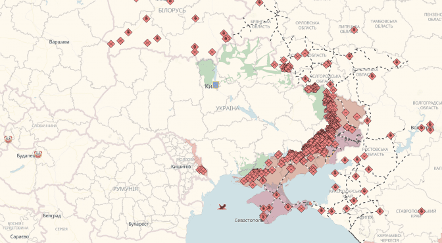This screenshot has width=442, height=243.
Task: Click the red marker on Voronezh oblast label
Action: 372,76
